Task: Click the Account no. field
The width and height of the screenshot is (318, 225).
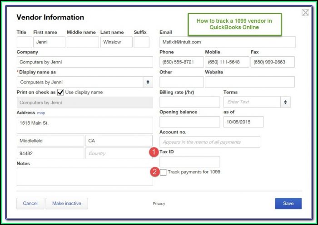Action: coord(210,142)
